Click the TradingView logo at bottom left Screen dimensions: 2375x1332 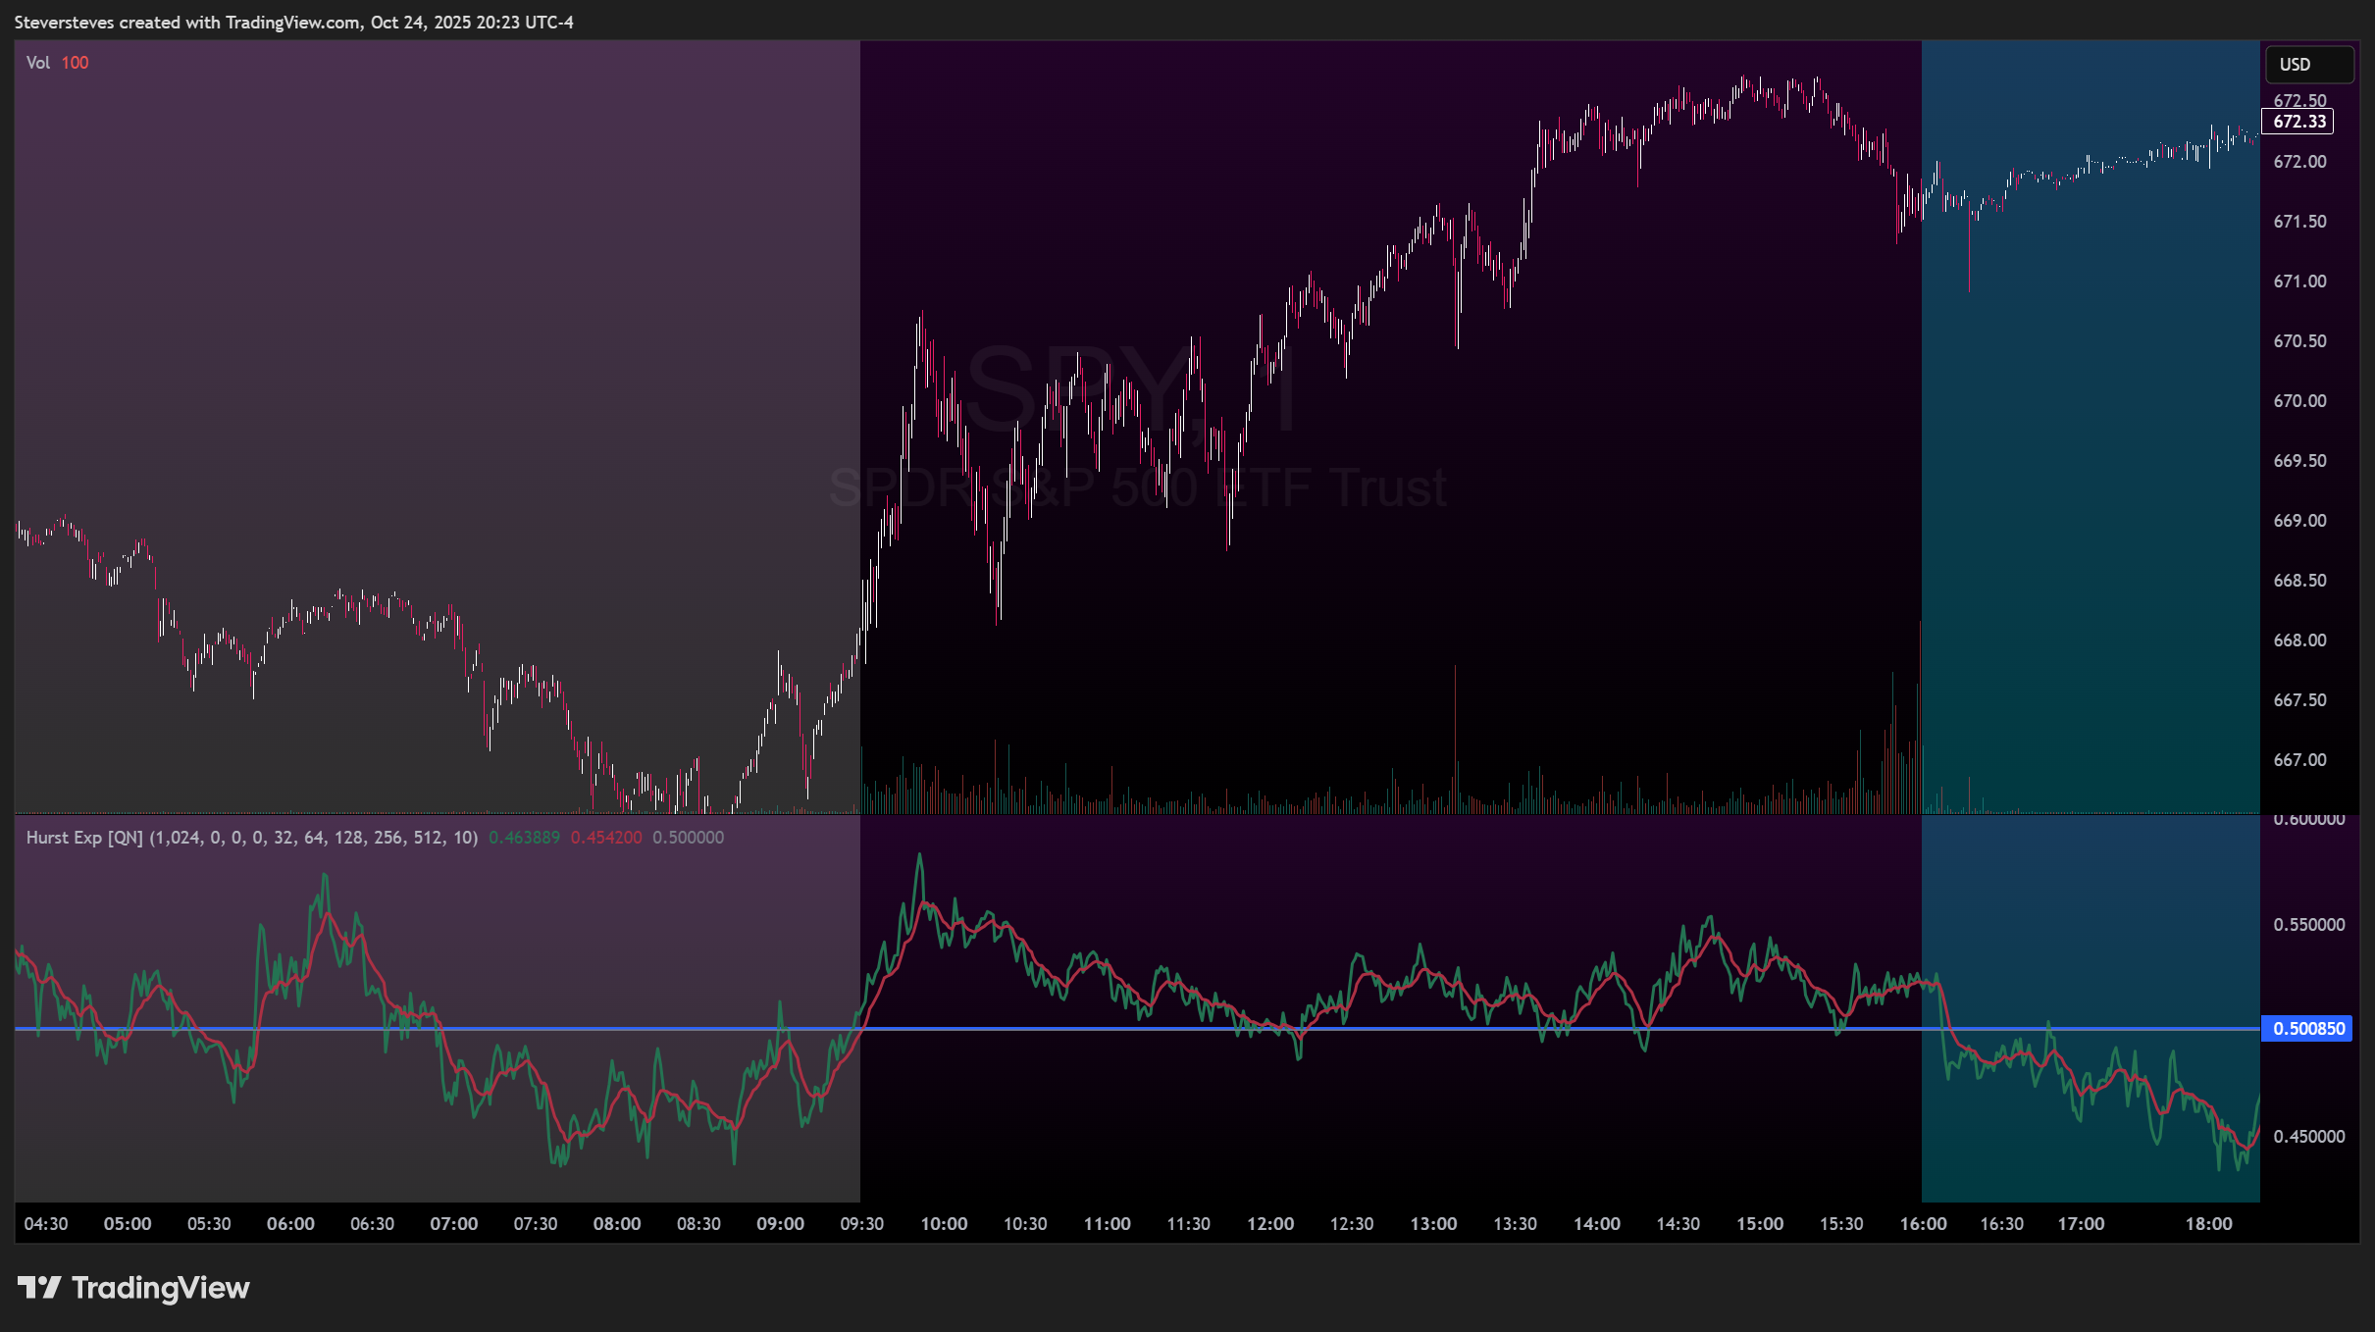pos(133,1288)
